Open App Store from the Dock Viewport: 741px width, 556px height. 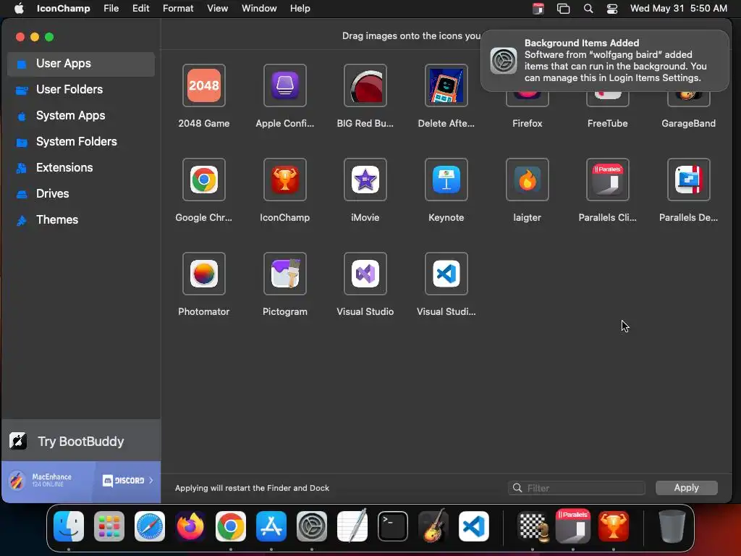(271, 526)
